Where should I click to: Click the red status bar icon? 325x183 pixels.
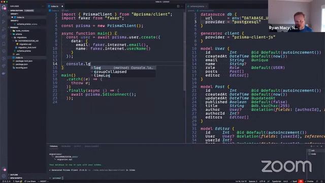(x=301, y=181)
